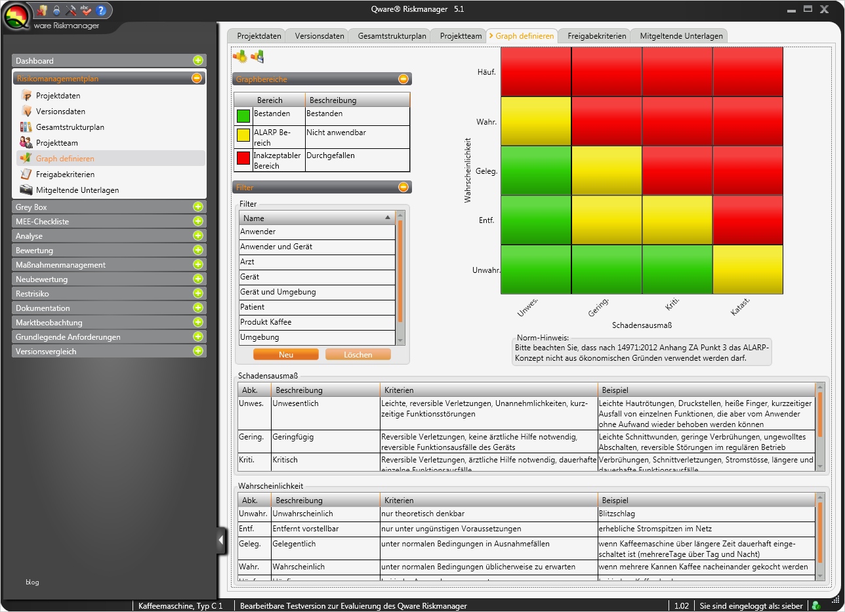This screenshot has width=845, height=612.
Task: Click the green Bestanden color swatch
Action: [x=243, y=116]
